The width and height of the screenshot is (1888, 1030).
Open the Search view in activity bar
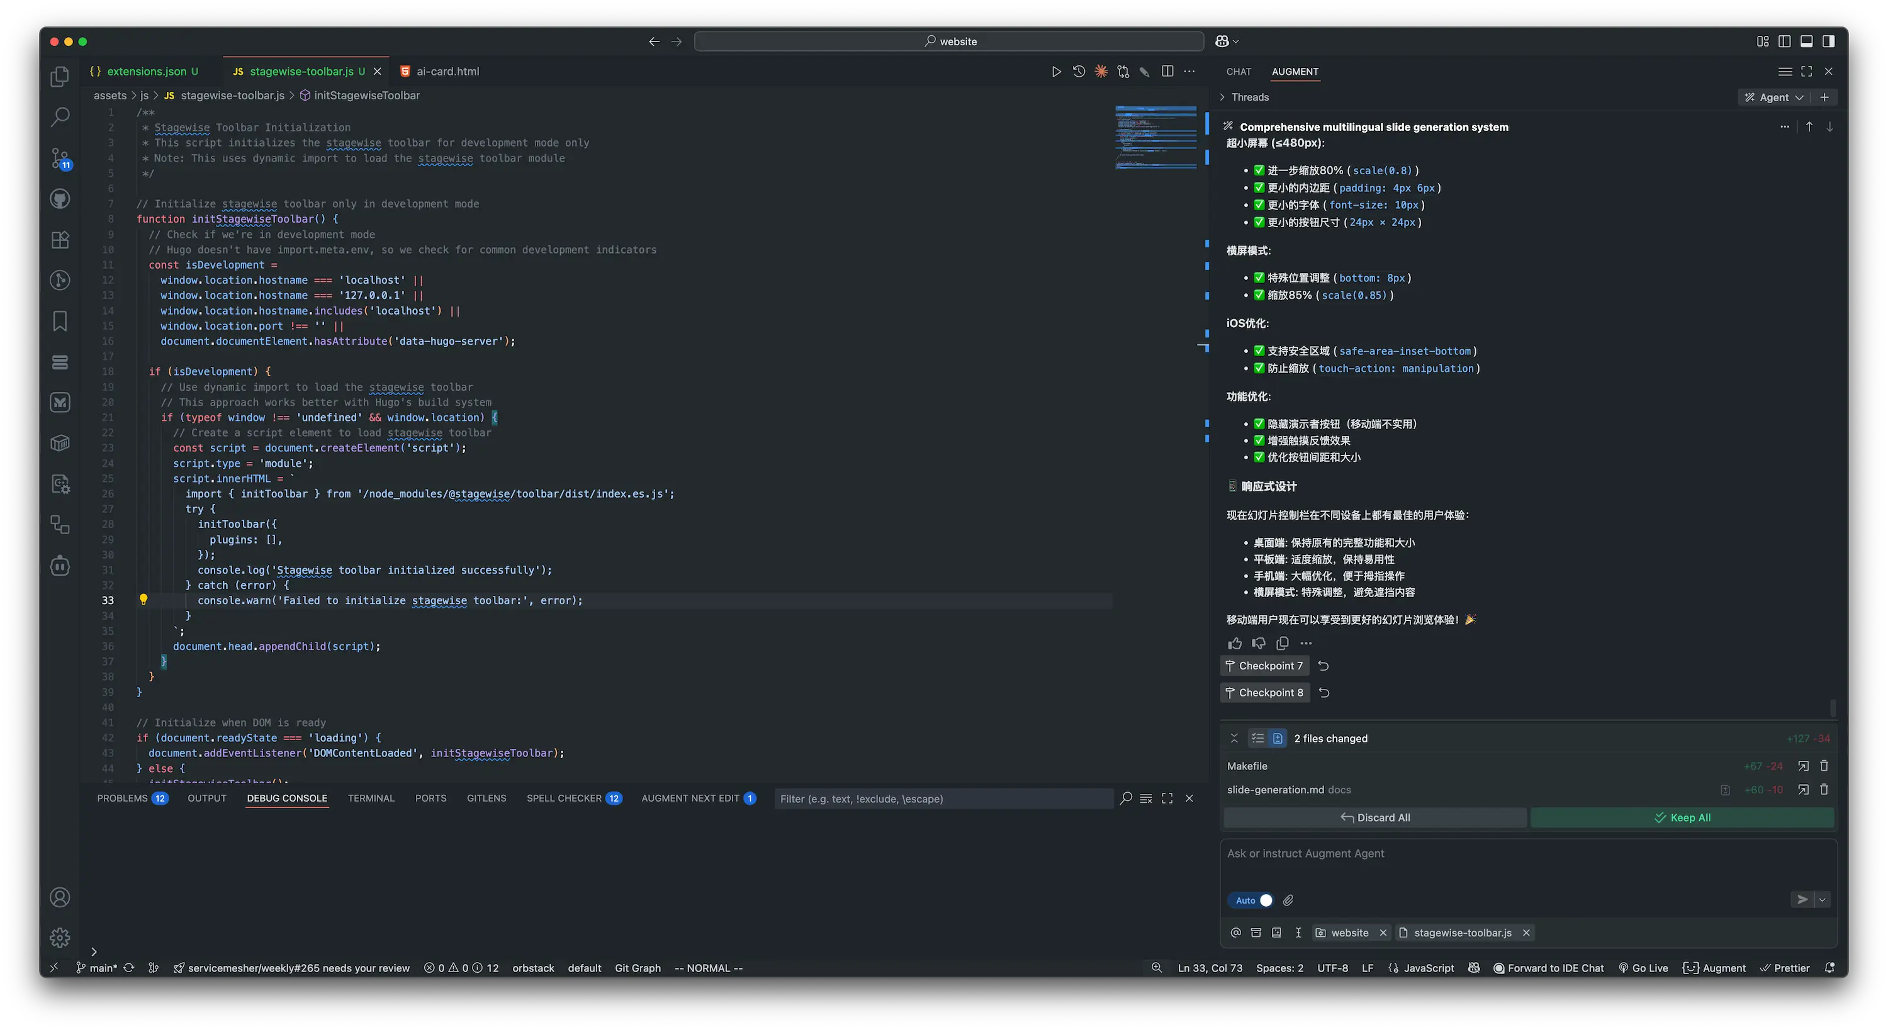[60, 116]
